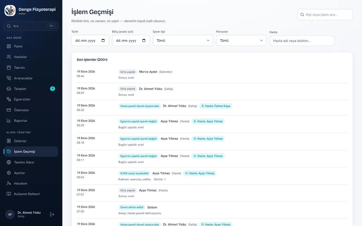Image resolution: width=362 pixels, height=226 pixels.
Task: Click the Hasta adı veya telefon field
Action: [302, 41]
